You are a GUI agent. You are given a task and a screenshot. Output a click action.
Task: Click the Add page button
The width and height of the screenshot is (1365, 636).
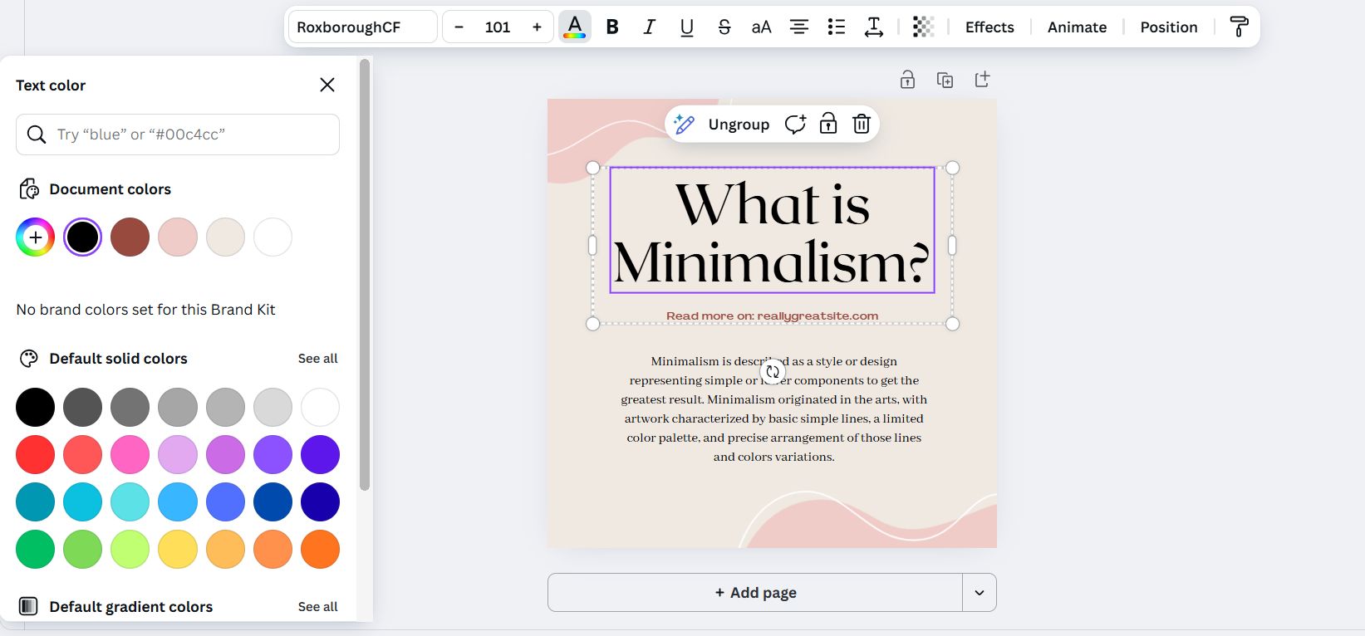point(755,593)
